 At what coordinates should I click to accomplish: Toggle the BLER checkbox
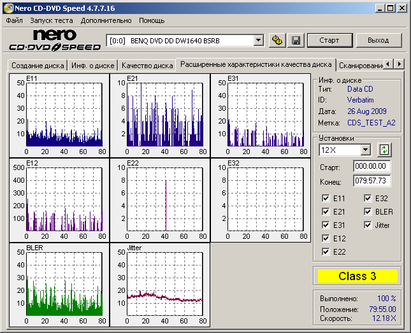click(368, 211)
